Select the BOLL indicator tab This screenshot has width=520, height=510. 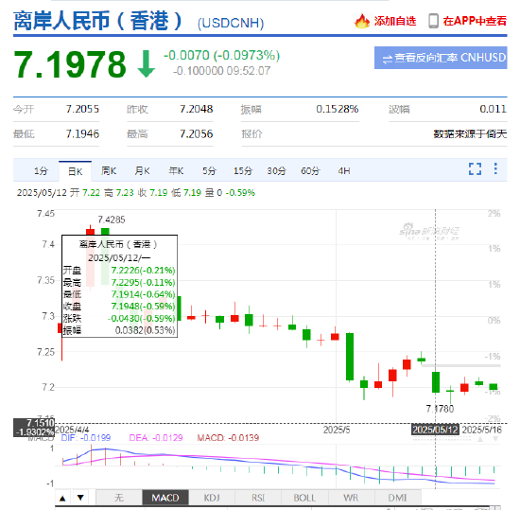point(304,498)
